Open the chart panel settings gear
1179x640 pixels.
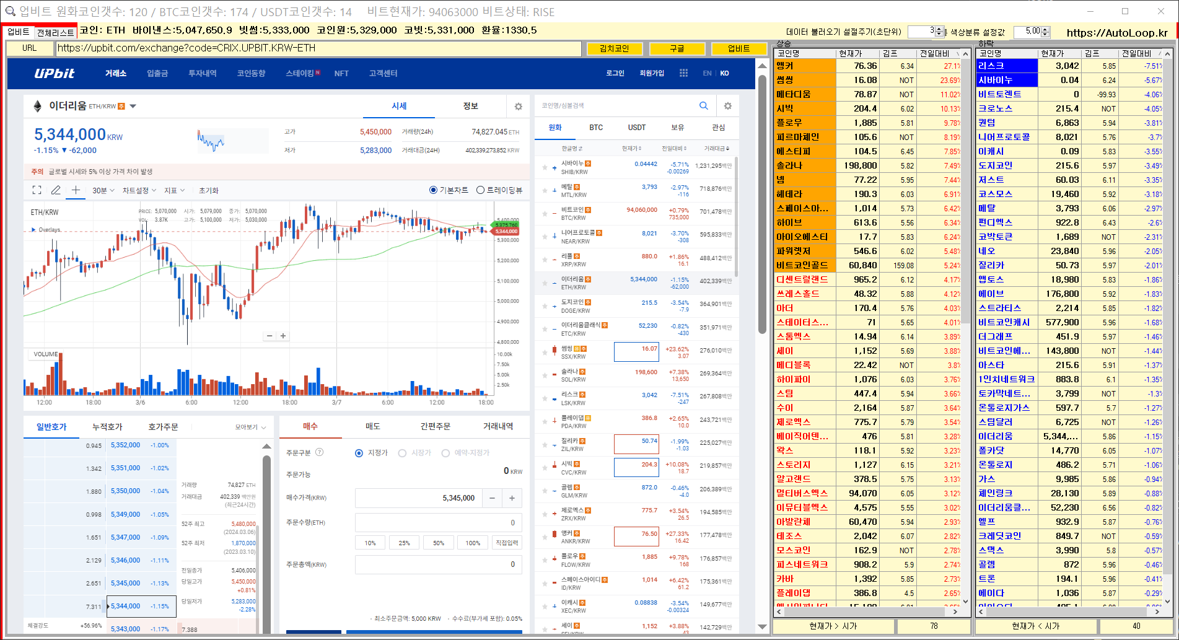coord(519,107)
